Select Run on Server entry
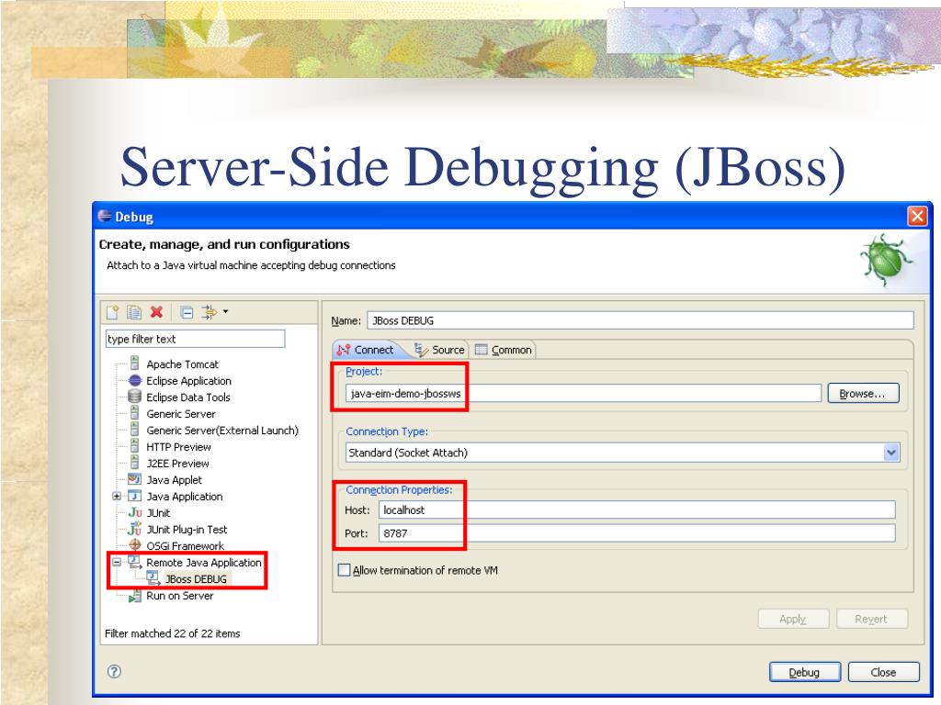The height and width of the screenshot is (705, 941). click(180, 596)
